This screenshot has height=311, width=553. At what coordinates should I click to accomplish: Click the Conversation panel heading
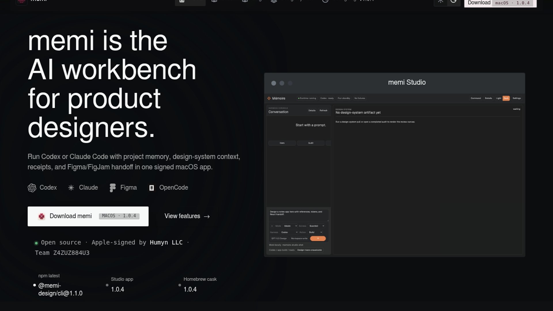tap(278, 112)
